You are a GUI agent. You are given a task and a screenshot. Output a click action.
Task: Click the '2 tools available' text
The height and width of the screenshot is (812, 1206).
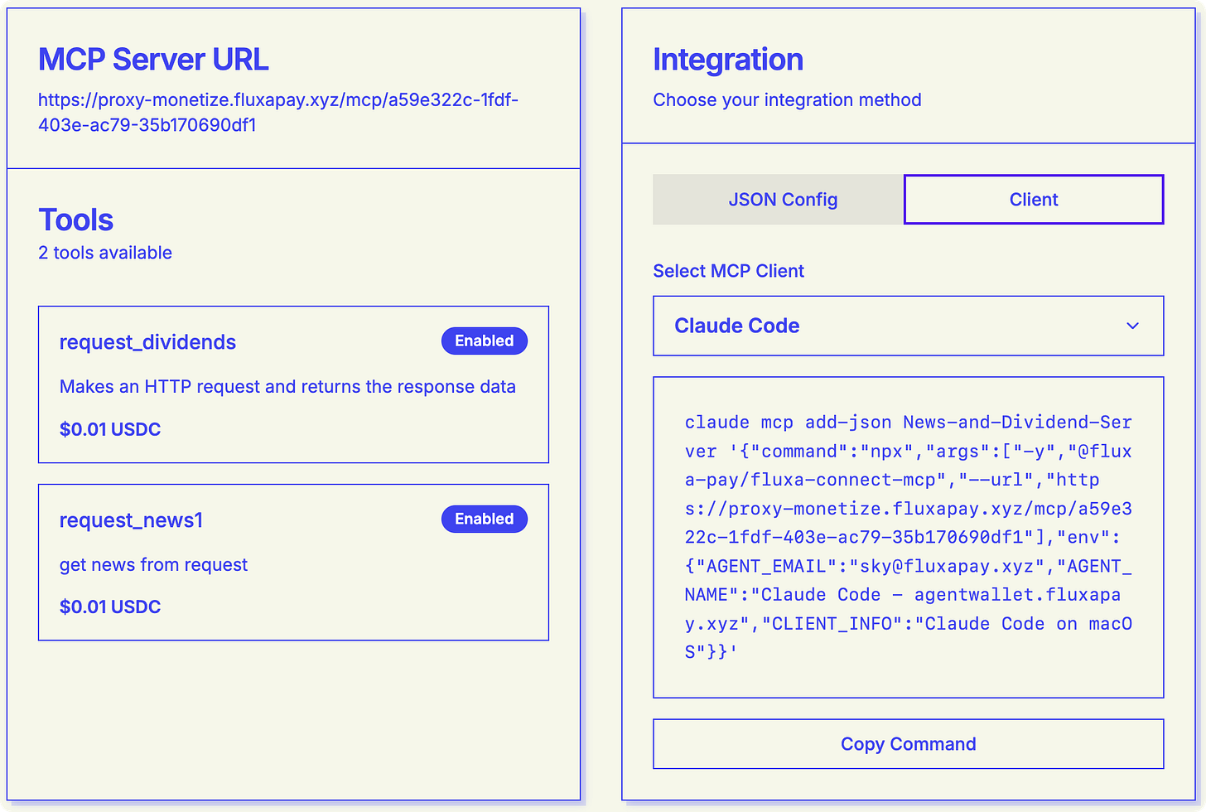pos(105,253)
